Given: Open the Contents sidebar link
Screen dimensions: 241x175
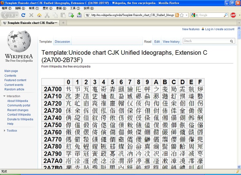Looking at the screenshot, I should (10, 76).
